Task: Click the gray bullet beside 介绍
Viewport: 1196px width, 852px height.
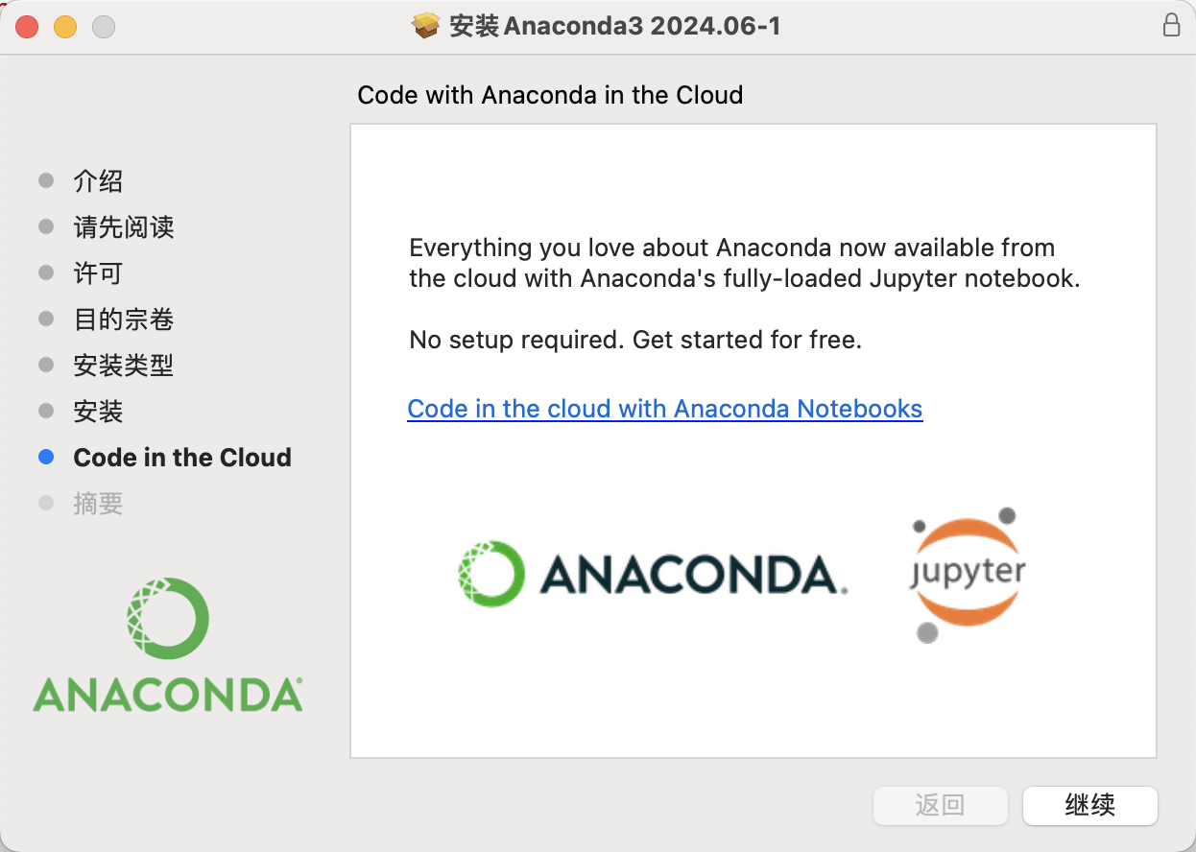Action: (46, 180)
